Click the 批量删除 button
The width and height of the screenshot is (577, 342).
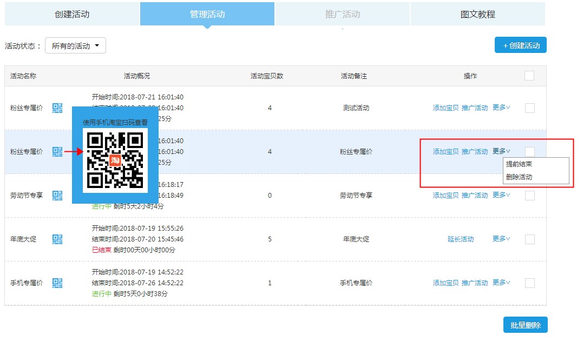point(526,325)
